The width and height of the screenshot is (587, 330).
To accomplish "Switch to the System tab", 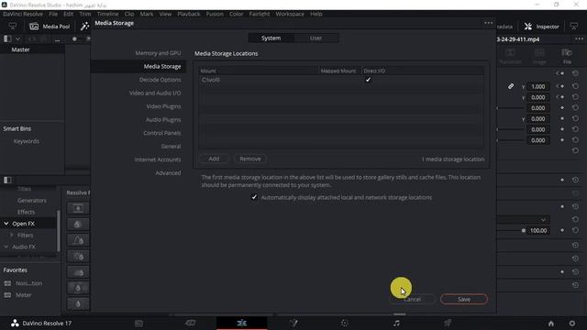I will click(271, 38).
